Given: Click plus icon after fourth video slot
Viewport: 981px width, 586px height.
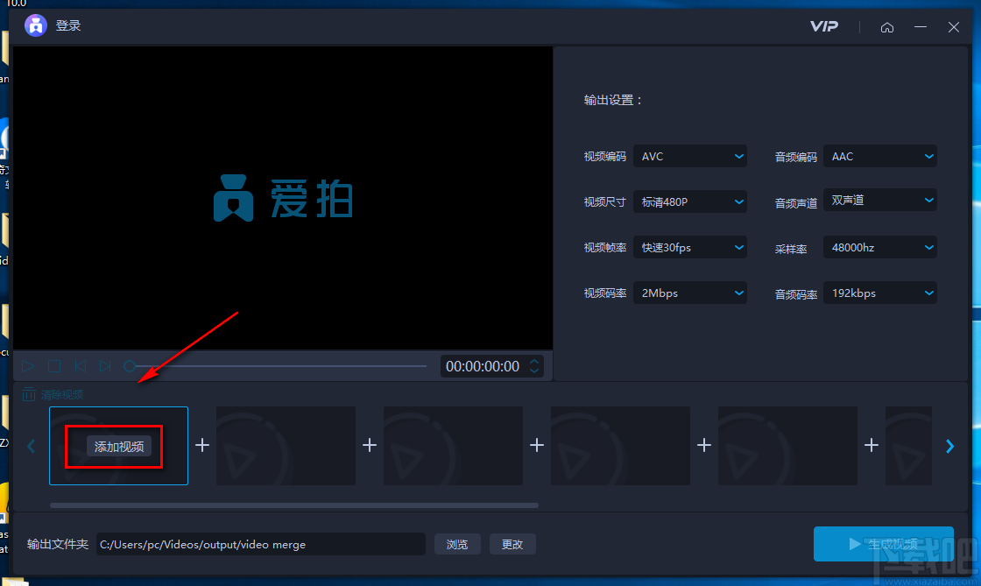Looking at the screenshot, I should (704, 445).
